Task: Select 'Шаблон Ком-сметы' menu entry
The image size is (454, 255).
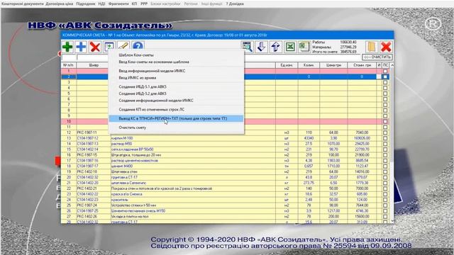Action: (136, 55)
